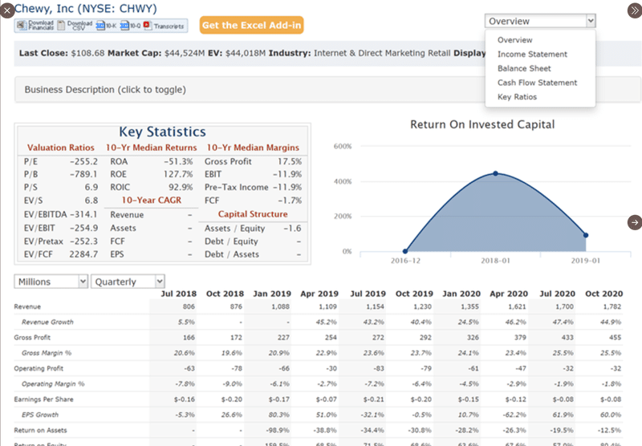
Task: Click the Earnings Per Share row label
Action: click(x=44, y=399)
